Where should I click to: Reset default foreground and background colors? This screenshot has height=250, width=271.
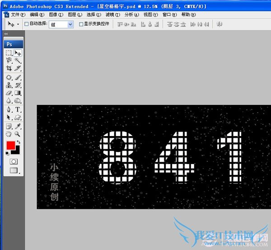(7, 153)
